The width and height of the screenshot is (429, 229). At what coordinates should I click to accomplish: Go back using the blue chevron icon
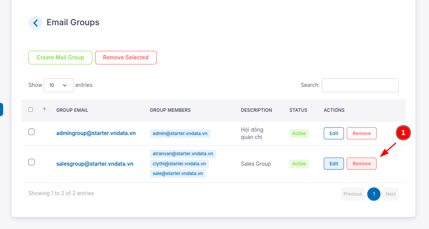coord(35,23)
